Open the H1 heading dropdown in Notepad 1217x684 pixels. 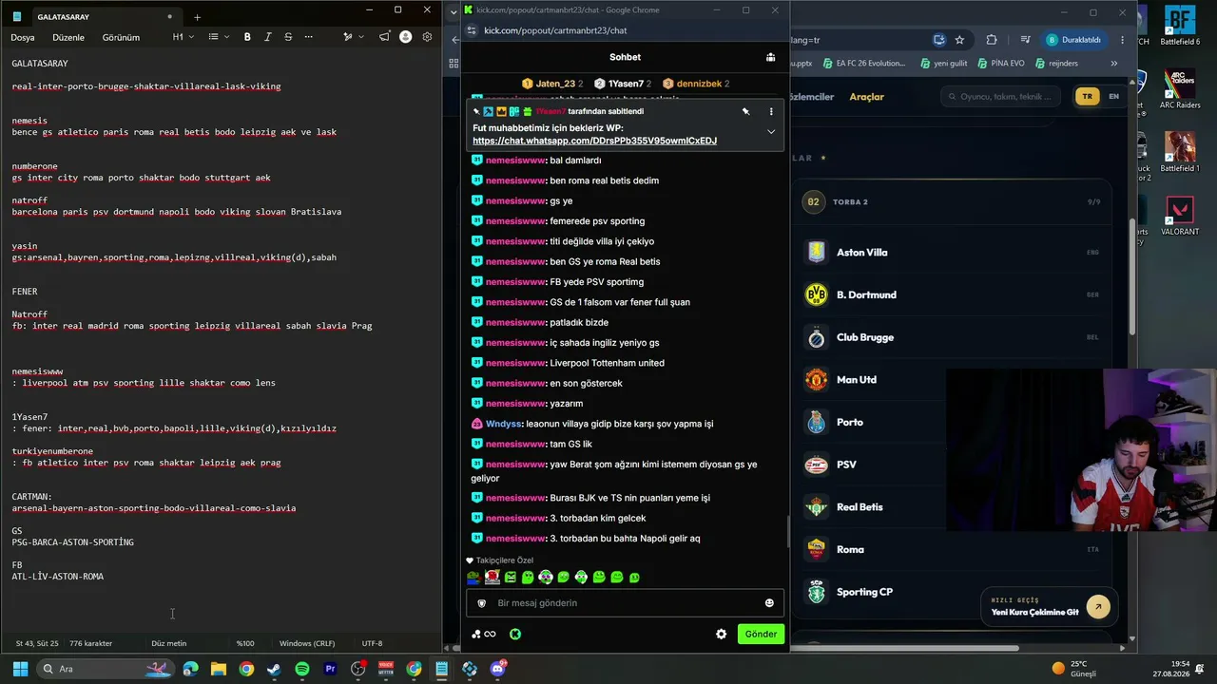pos(183,37)
